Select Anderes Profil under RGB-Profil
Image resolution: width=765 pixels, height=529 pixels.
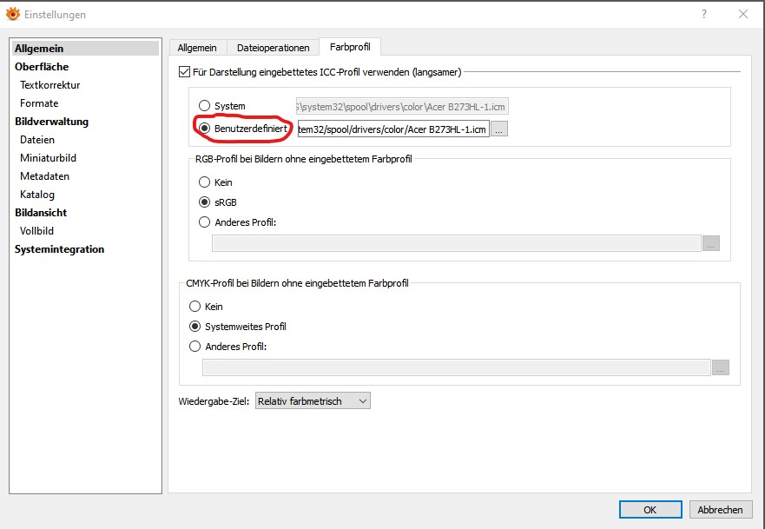click(x=204, y=222)
